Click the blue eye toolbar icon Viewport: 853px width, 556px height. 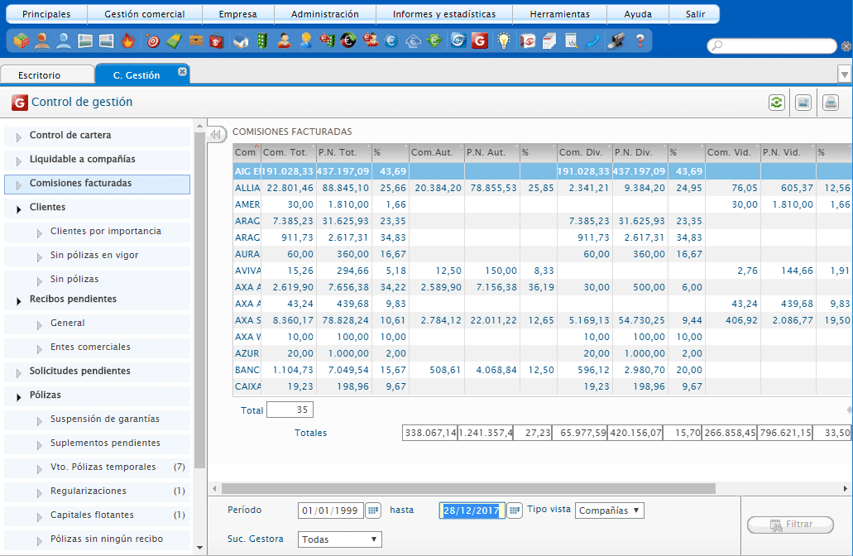click(x=458, y=41)
